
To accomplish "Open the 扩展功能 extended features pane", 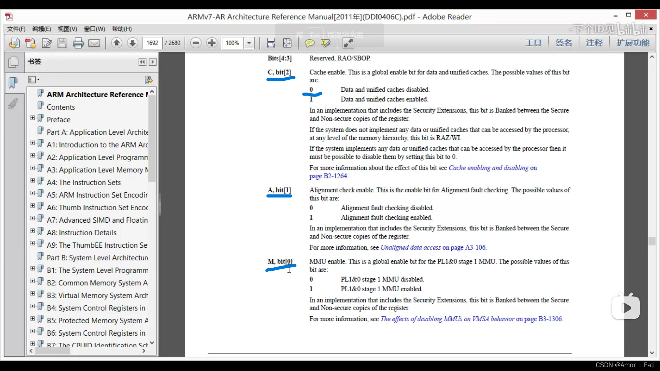I will (633, 43).
